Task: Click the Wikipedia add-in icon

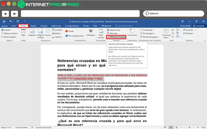Action: coord(91,33)
